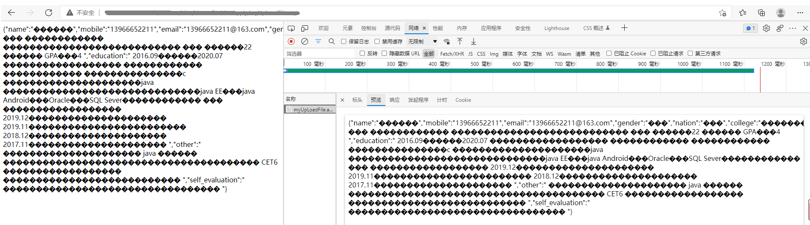Open network conditions wifi icon
Viewport: 810px width, 225px height.
pyautogui.click(x=446, y=41)
